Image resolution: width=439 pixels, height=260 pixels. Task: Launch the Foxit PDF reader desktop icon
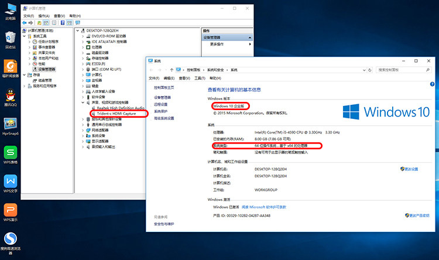11,69
